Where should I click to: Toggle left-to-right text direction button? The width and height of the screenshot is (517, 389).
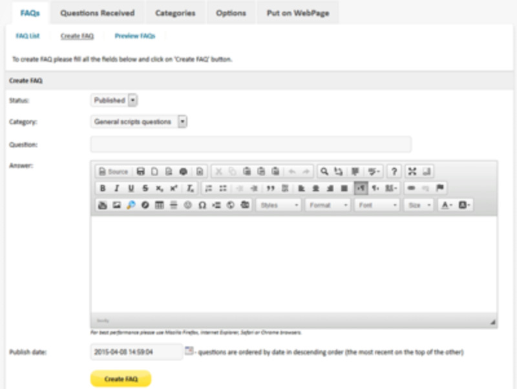pos(361,188)
